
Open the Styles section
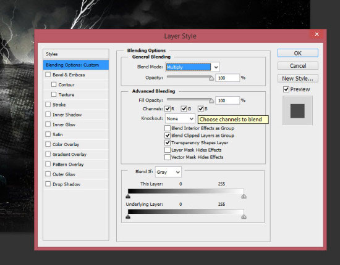pyautogui.click(x=76, y=54)
